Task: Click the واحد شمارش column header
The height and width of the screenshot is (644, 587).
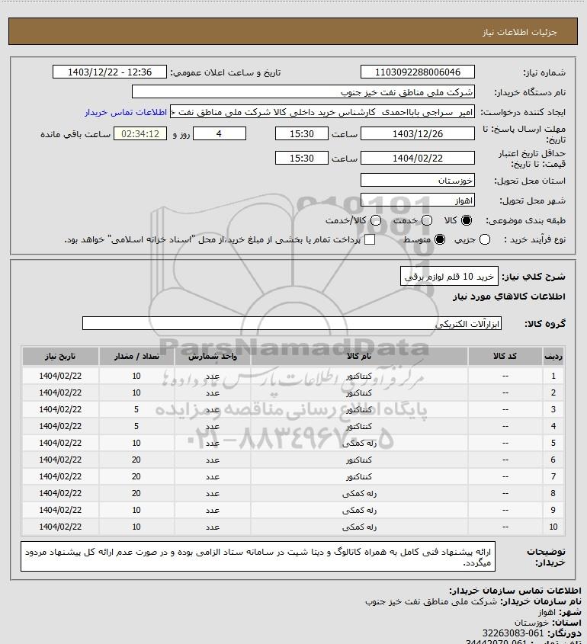Action: [213, 356]
